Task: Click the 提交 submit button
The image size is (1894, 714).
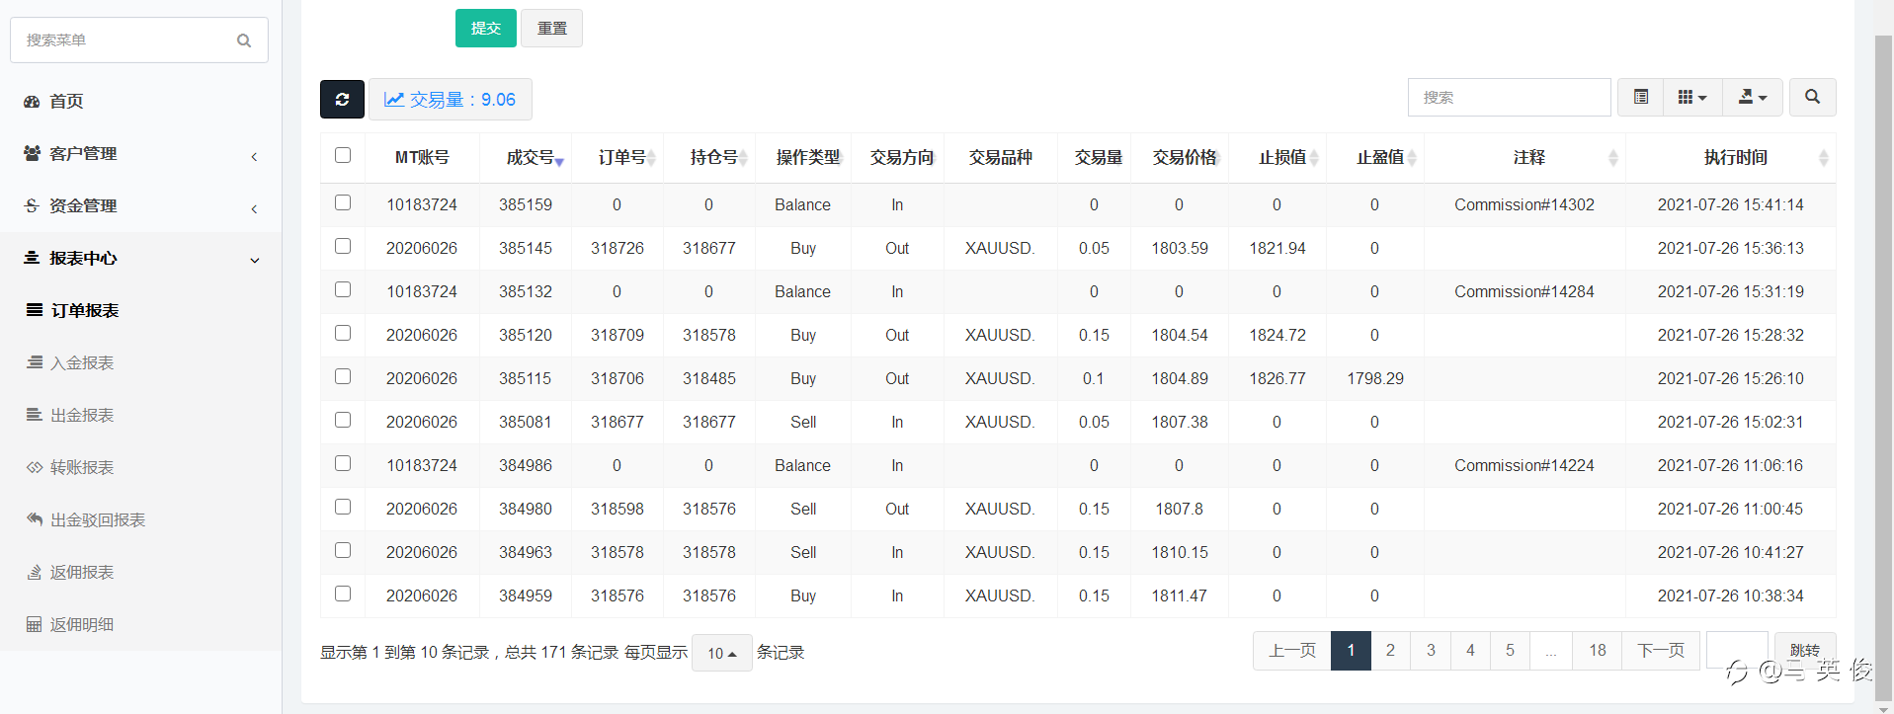Action: [x=486, y=29]
